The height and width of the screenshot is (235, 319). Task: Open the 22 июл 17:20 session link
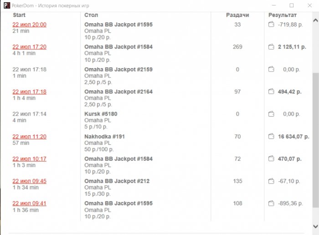coord(29,47)
